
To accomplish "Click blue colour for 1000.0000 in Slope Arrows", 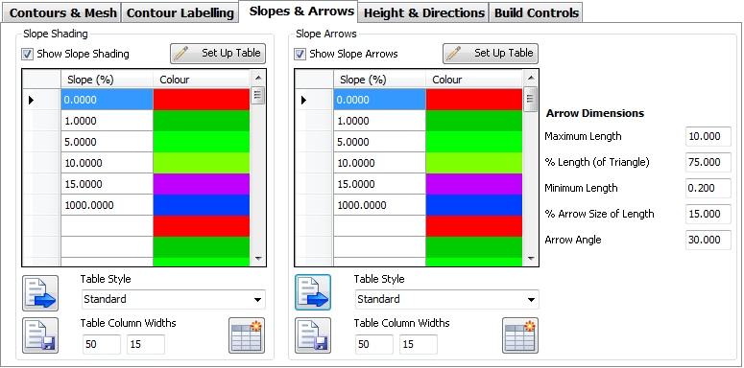I will click(x=474, y=205).
